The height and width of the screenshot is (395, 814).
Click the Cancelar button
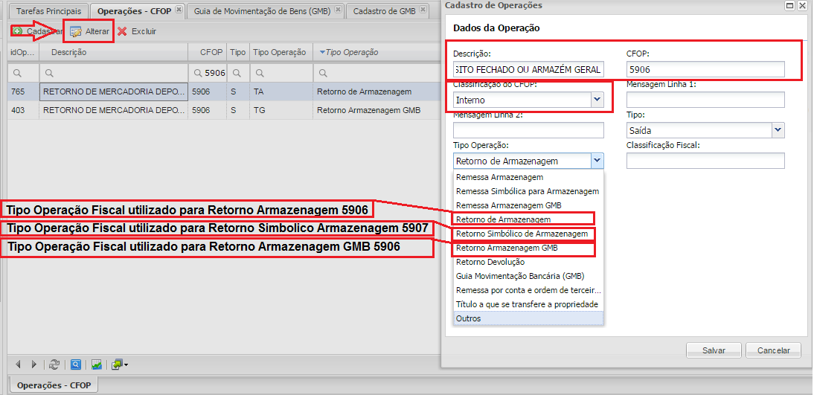pyautogui.click(x=774, y=350)
